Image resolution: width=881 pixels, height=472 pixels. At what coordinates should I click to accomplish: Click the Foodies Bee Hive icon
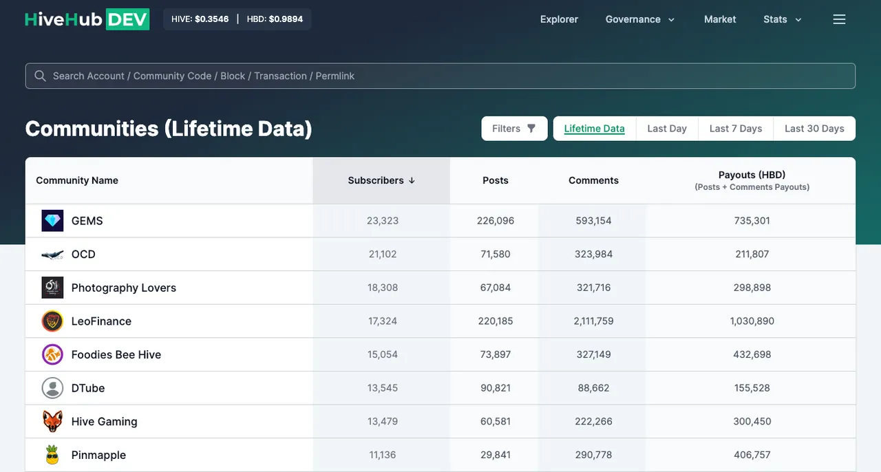[52, 354]
